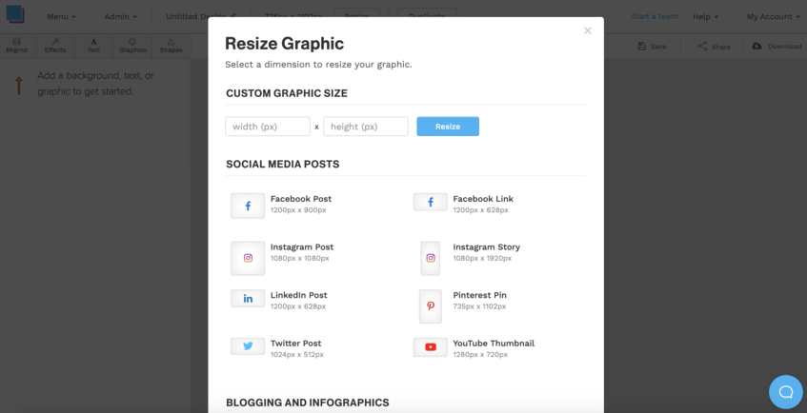The width and height of the screenshot is (807, 413).
Task: Open the Graphics tool
Action: pyautogui.click(x=132, y=46)
